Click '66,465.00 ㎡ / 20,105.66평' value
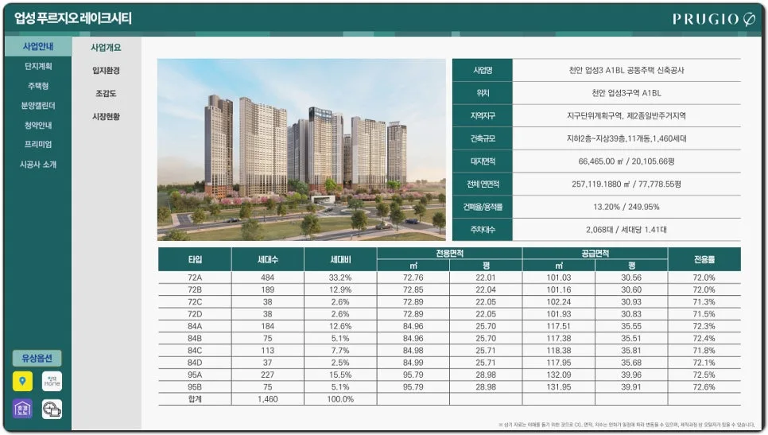This screenshot has width=768, height=435. coord(626,161)
